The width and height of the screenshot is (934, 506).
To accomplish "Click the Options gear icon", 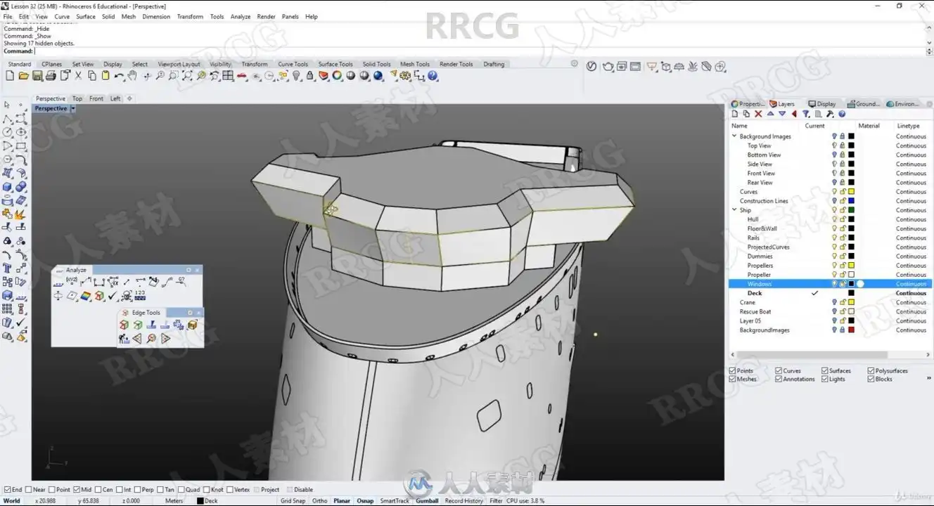I will (405, 75).
